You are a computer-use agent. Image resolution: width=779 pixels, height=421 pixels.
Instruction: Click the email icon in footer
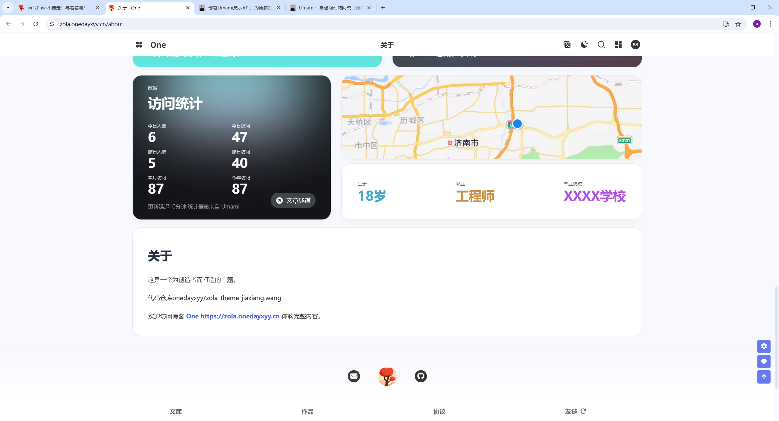[x=354, y=376]
